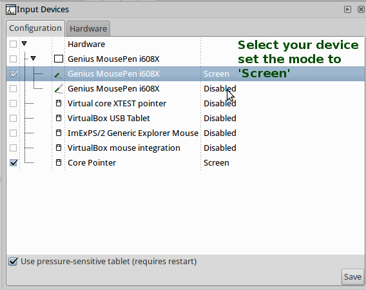
Task: Toggle the Core Pointer checkbox
Action: click(14, 162)
